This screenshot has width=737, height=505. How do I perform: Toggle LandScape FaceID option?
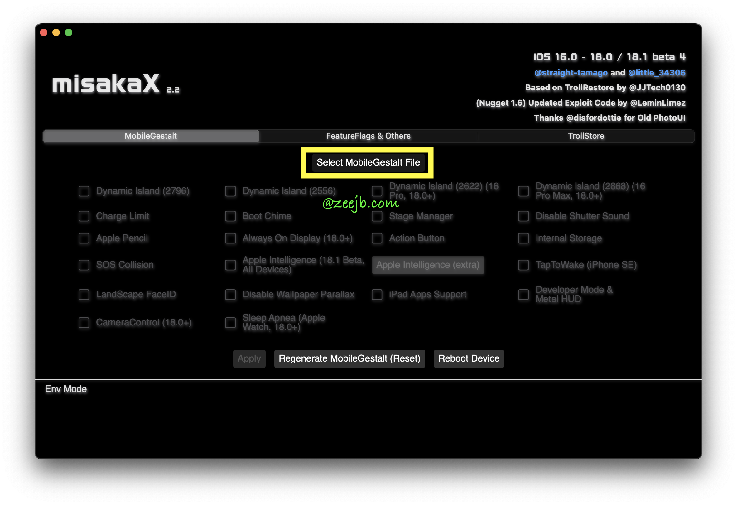[x=84, y=294]
